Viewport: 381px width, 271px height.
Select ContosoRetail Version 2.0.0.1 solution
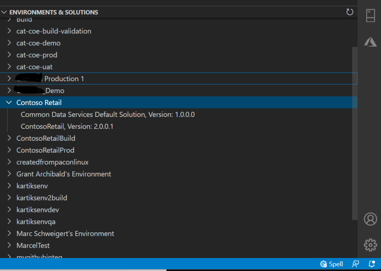pos(67,126)
